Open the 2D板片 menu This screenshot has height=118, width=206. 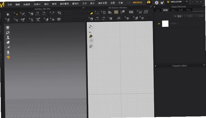[x=37, y=4]
